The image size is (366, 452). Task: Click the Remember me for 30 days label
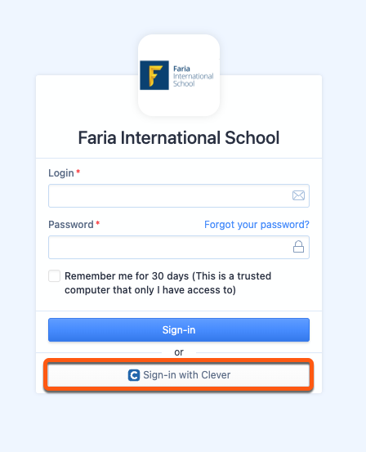point(167,283)
